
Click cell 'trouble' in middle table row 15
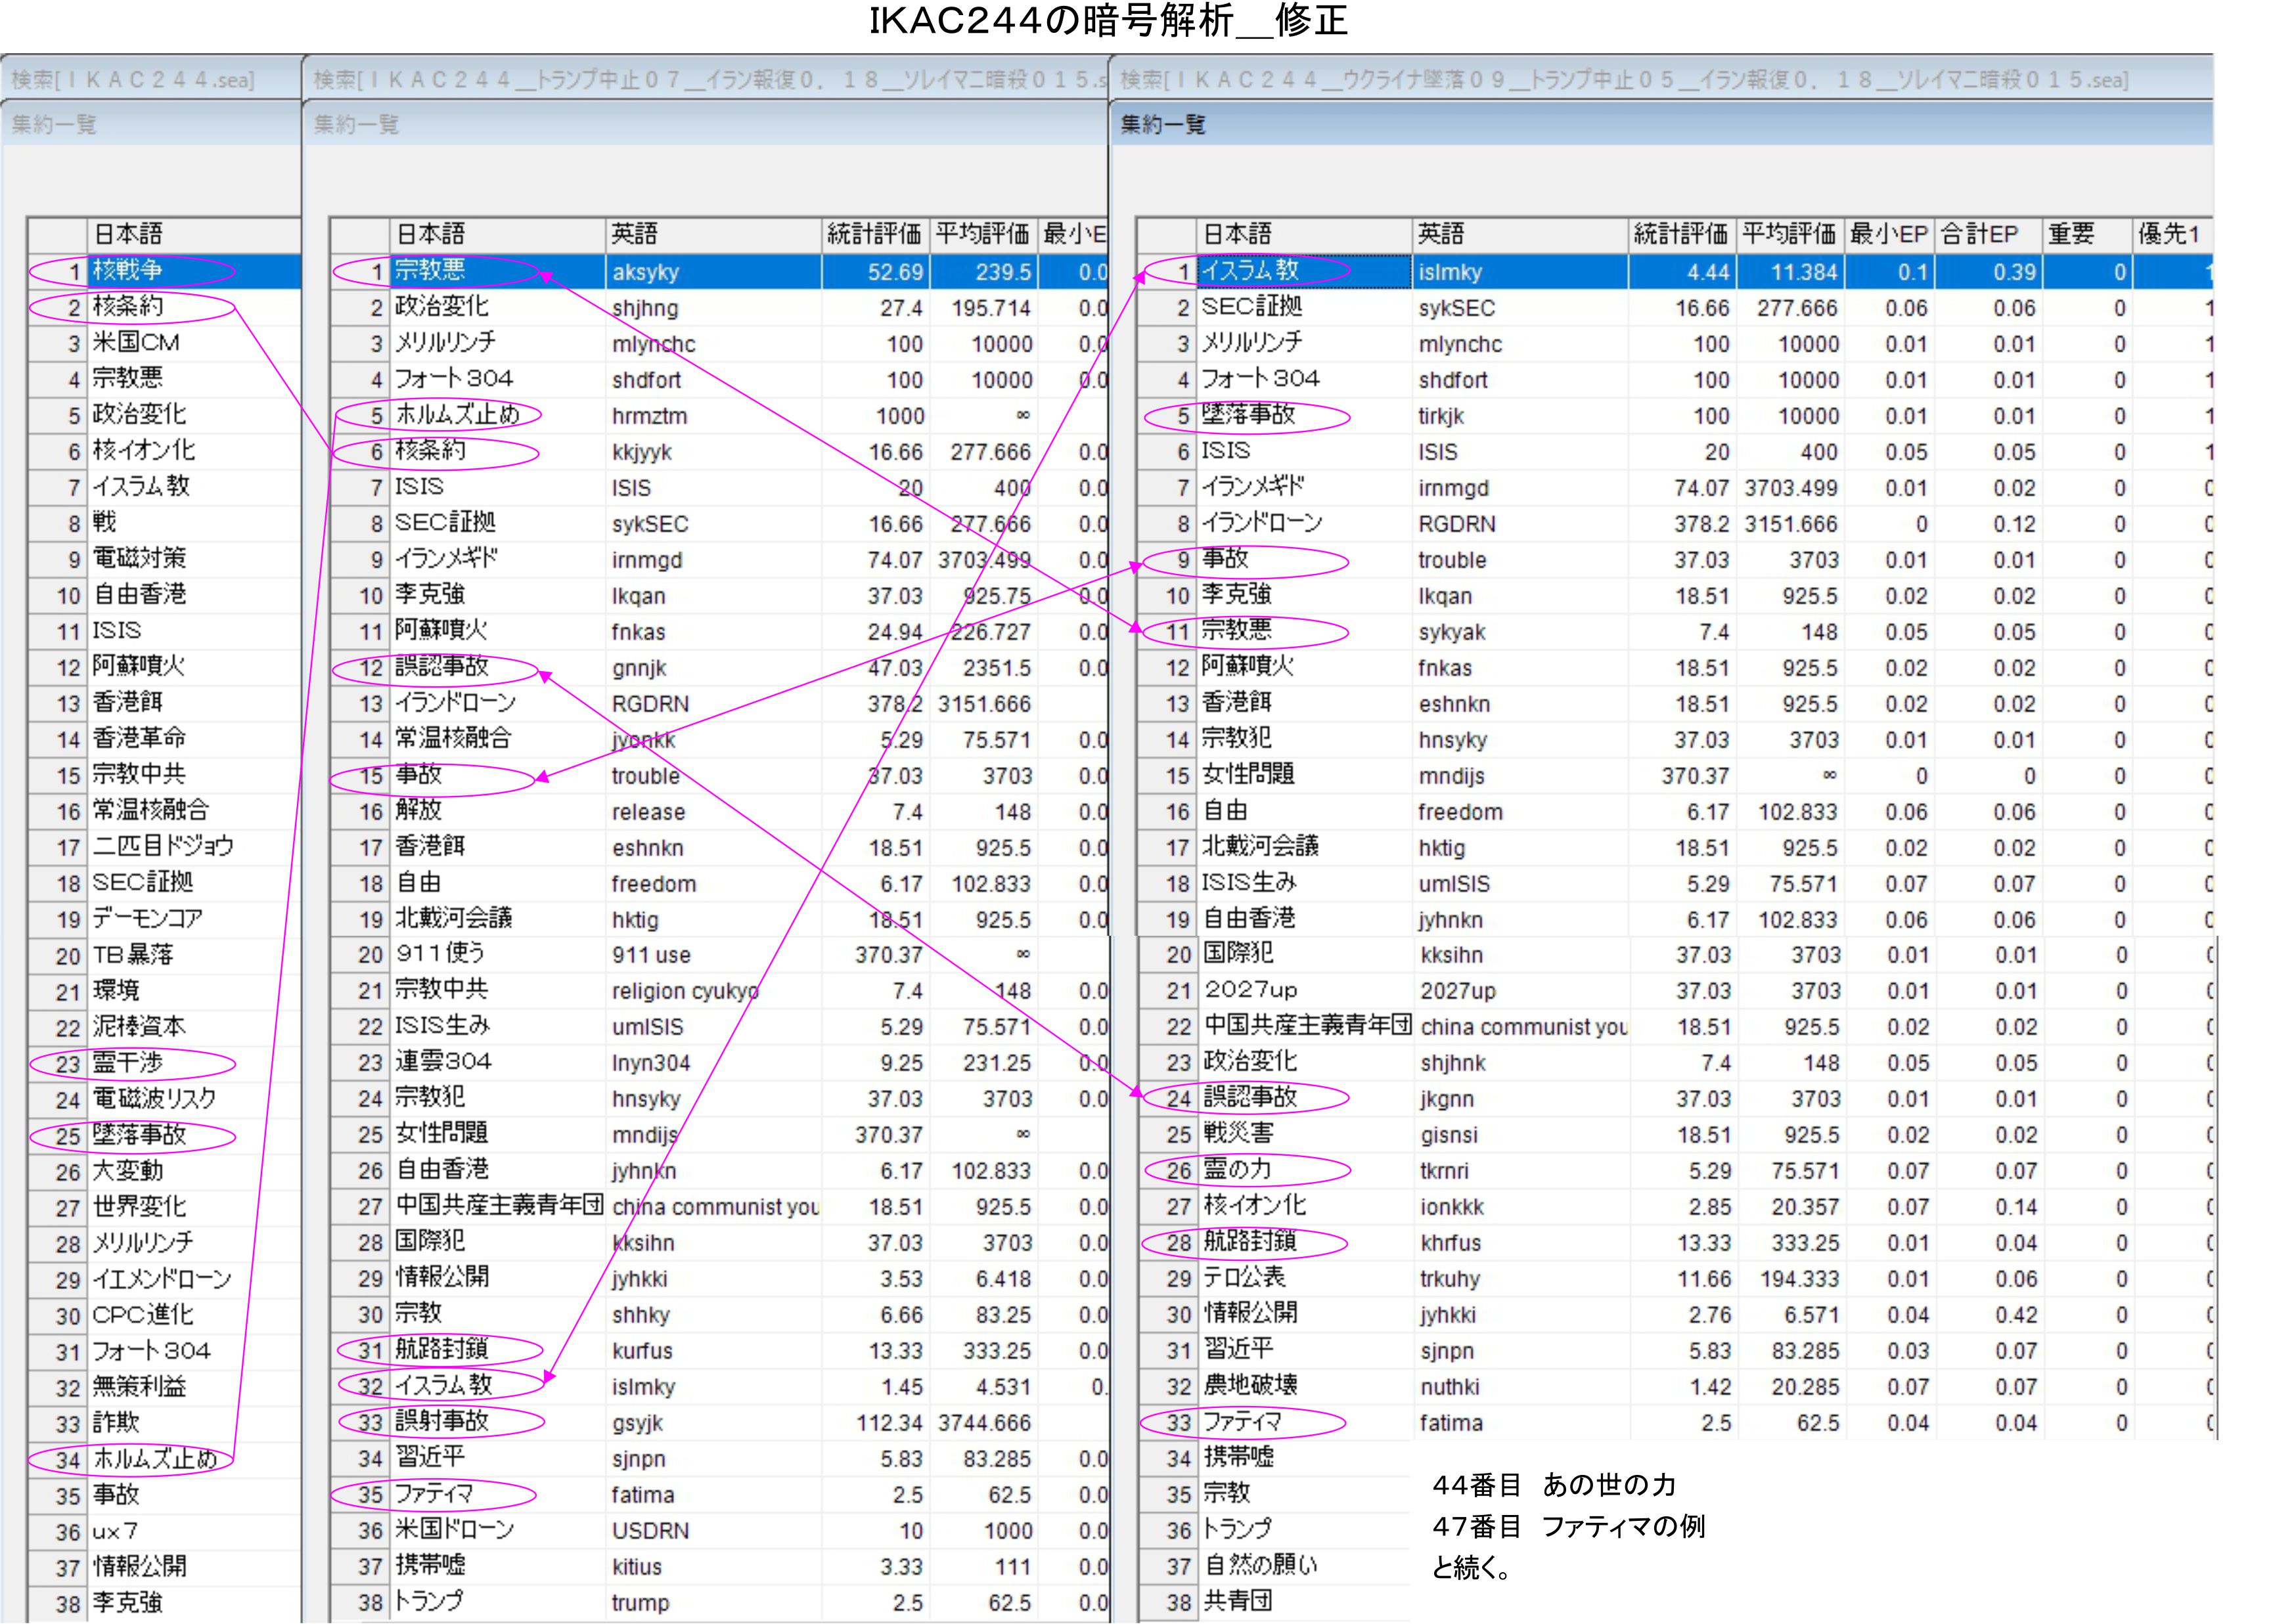[x=645, y=776]
